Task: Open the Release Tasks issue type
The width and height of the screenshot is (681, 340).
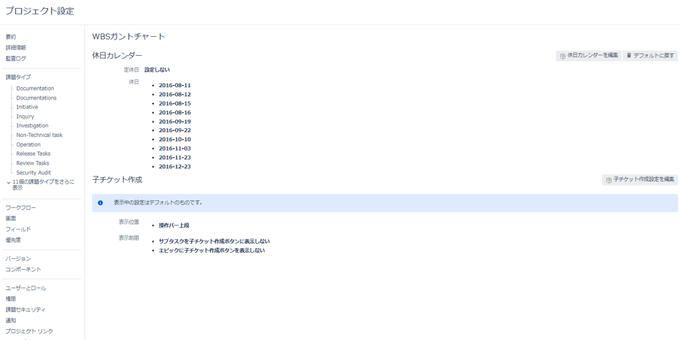Action: point(33,154)
